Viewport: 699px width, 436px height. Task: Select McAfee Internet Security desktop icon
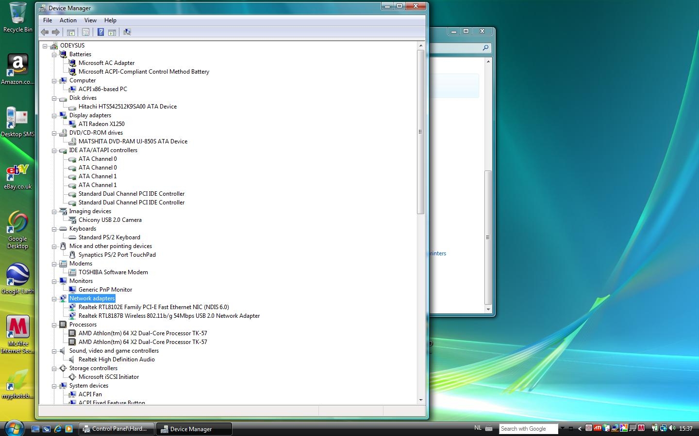tap(17, 334)
